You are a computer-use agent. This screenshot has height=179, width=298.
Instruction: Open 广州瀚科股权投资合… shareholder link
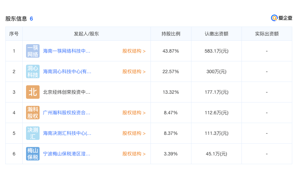coord(67,113)
